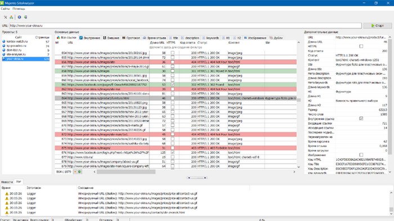Image resolution: width=394 pixels, height=221 pixels.
Task: Open the Помощь menu
Action: point(19,8)
